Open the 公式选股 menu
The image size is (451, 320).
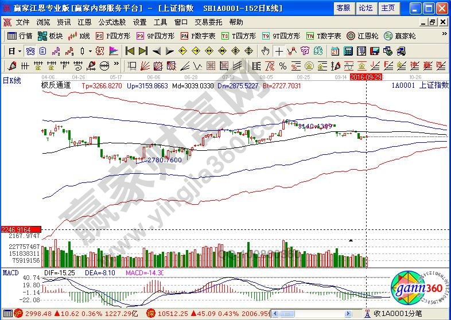pos(112,22)
